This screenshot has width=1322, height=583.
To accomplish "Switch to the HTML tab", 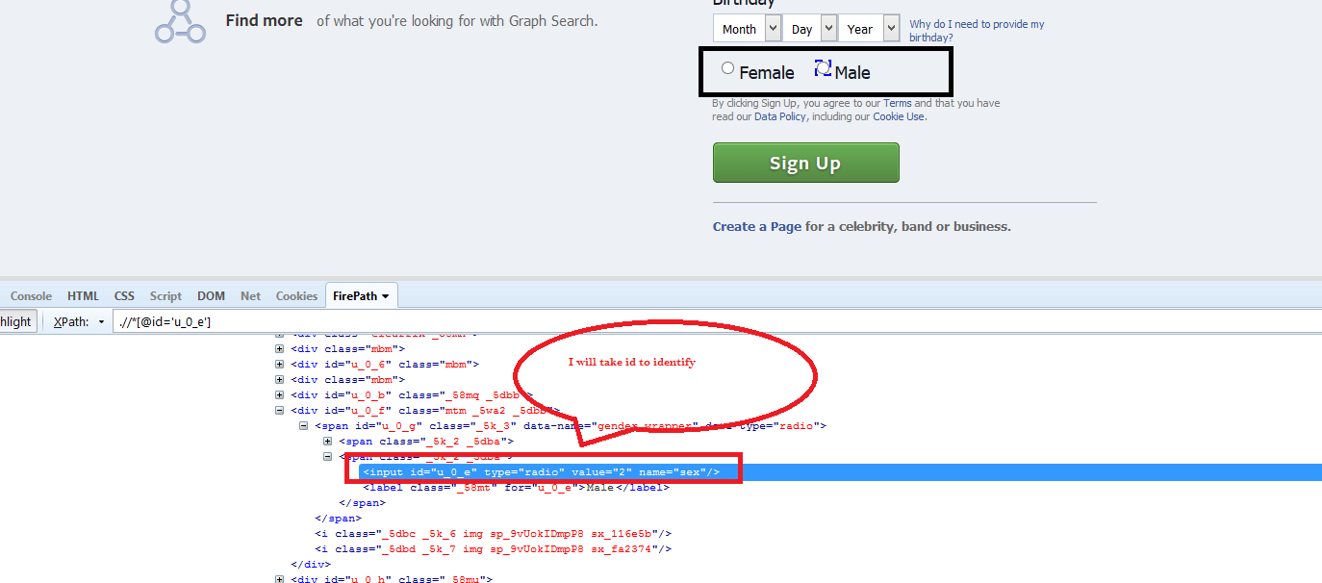I will coord(83,295).
